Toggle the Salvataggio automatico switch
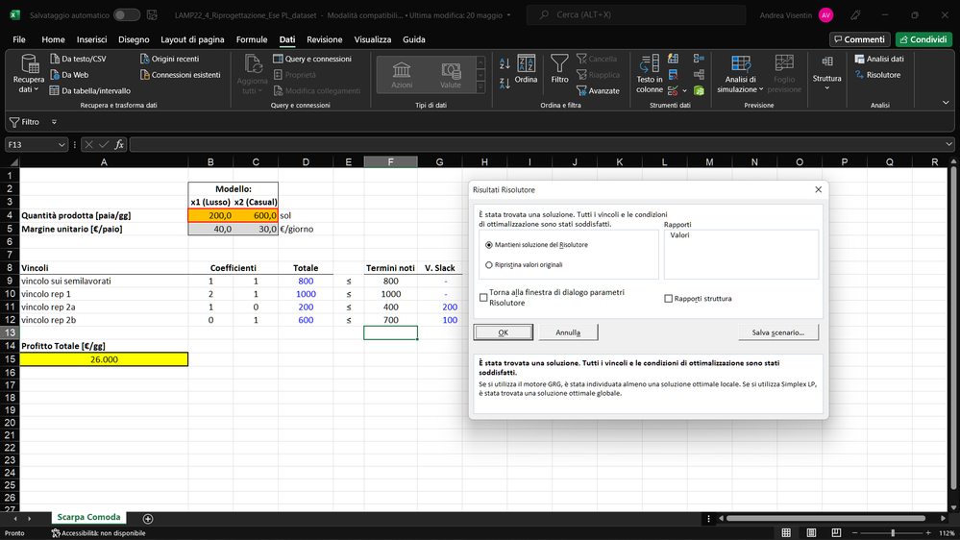Viewport: 960px width, 540px height. [x=126, y=15]
